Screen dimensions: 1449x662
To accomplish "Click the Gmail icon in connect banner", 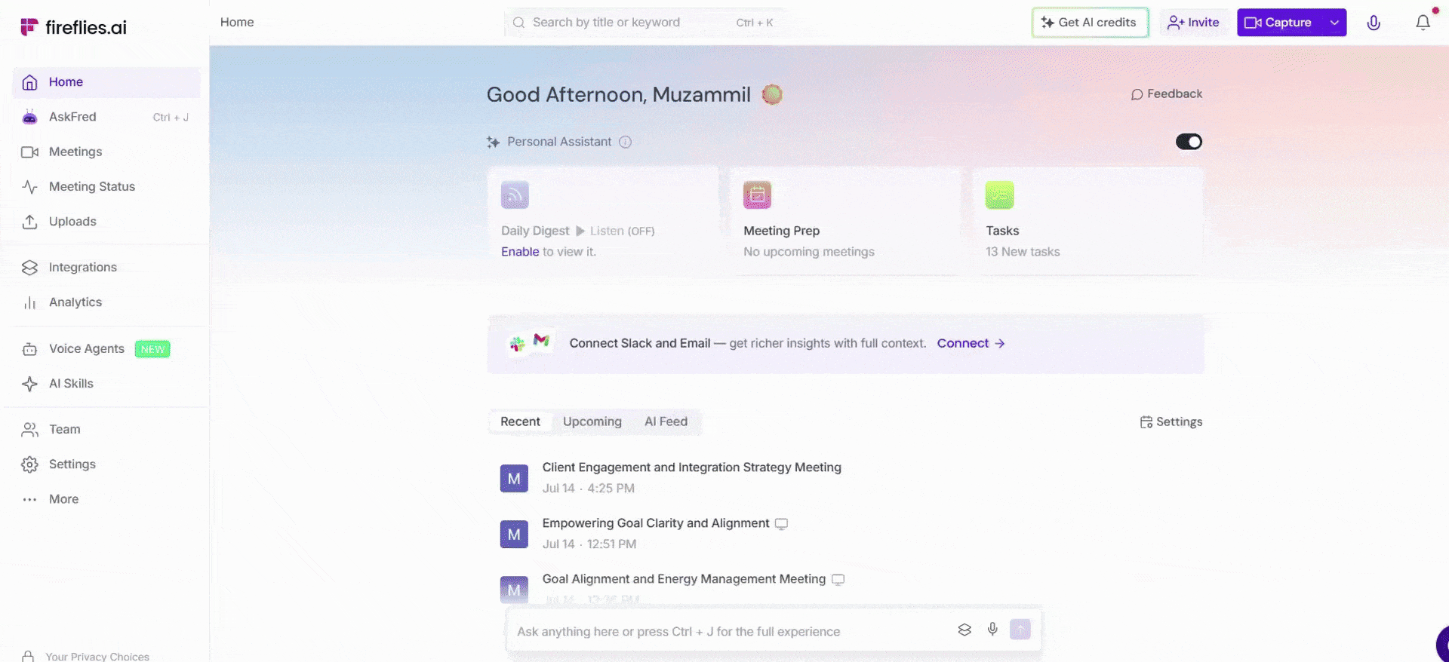I will (x=541, y=340).
